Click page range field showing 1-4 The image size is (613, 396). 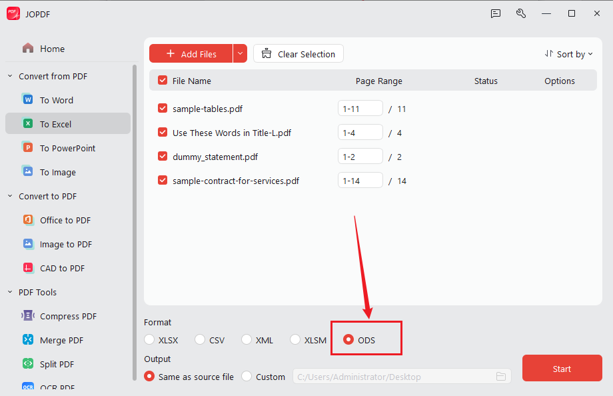pos(360,132)
